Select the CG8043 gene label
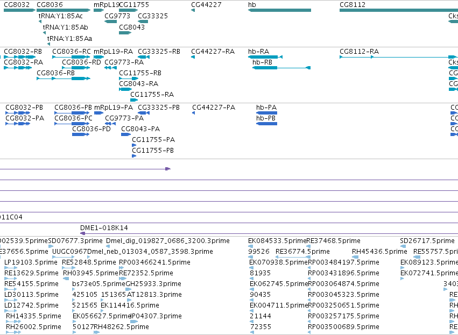Image resolution: width=458 pixels, height=335 pixels. (x=132, y=27)
